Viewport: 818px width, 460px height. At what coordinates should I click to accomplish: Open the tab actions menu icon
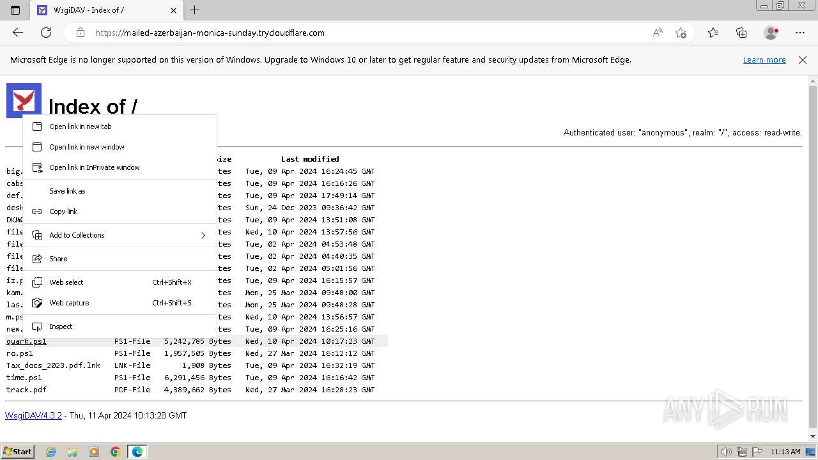pos(15,10)
